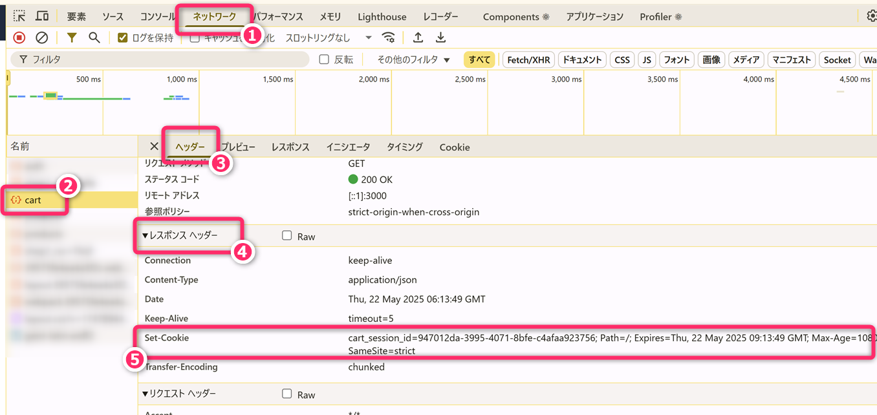Filter requests by Fetch/XHR
Viewport: 877px width, 415px height.
tap(528, 59)
